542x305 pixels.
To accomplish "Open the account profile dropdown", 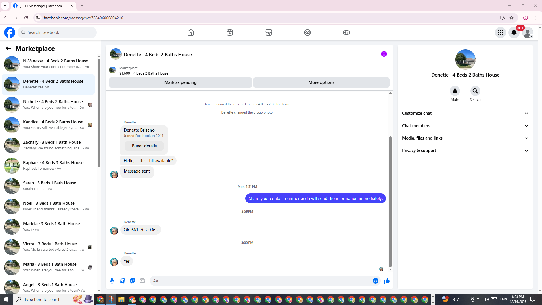I will tap(528, 32).
